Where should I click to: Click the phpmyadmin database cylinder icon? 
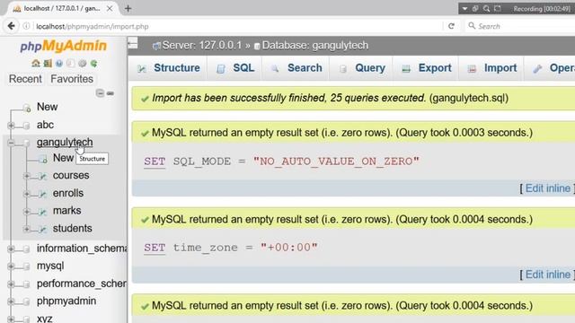pyautogui.click(x=26, y=301)
